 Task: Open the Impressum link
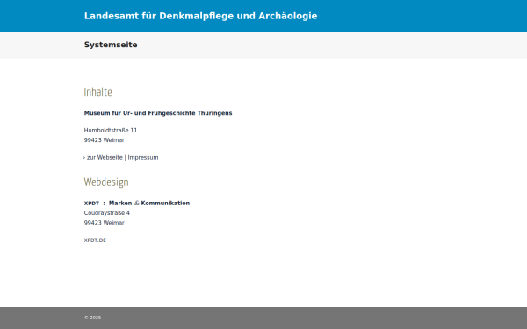(x=143, y=157)
